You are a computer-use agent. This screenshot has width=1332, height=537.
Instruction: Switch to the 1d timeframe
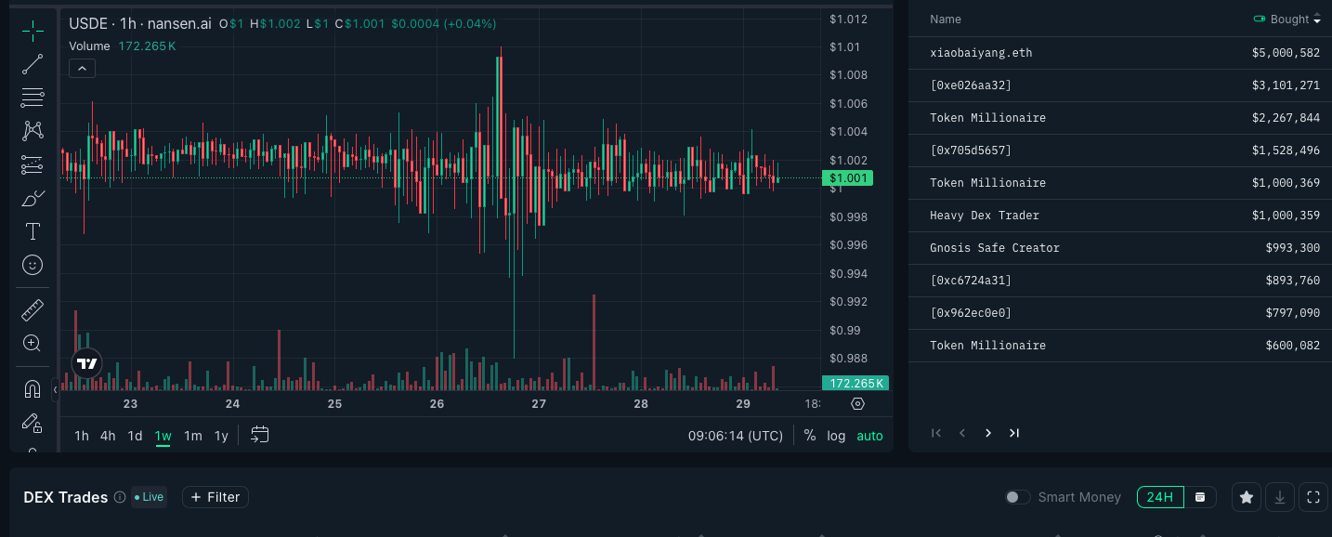click(x=136, y=435)
